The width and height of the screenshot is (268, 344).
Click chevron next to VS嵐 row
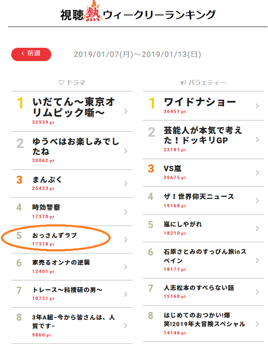click(257, 173)
